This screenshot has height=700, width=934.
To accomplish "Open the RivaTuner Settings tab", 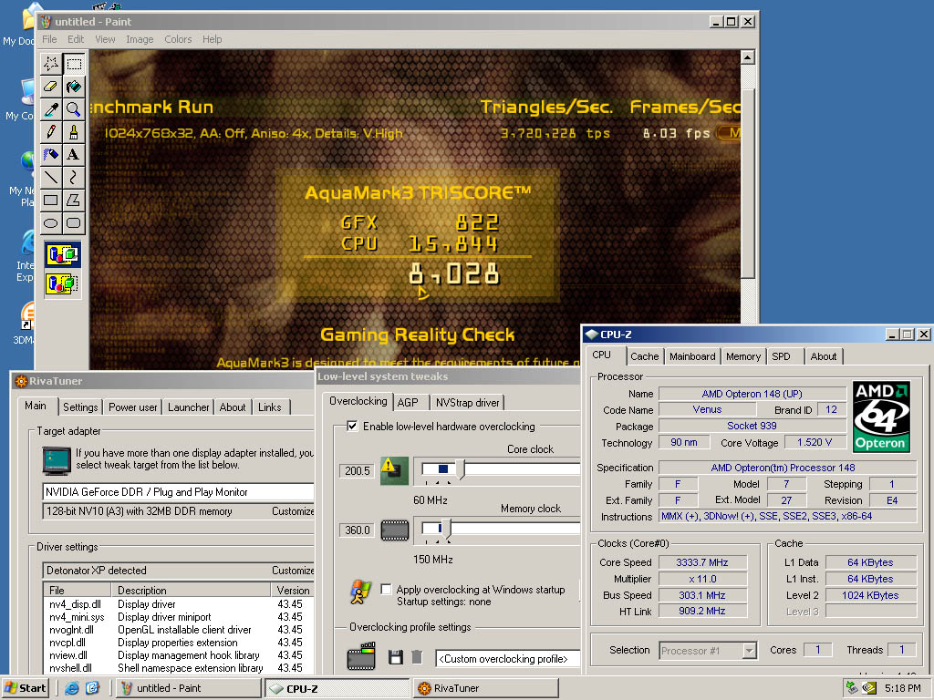I will 80,407.
